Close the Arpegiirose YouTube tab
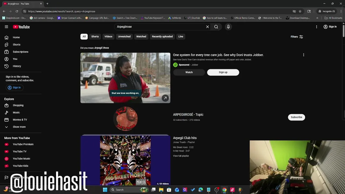Image resolution: width=345 pixels, height=194 pixels. (x=41, y=4)
